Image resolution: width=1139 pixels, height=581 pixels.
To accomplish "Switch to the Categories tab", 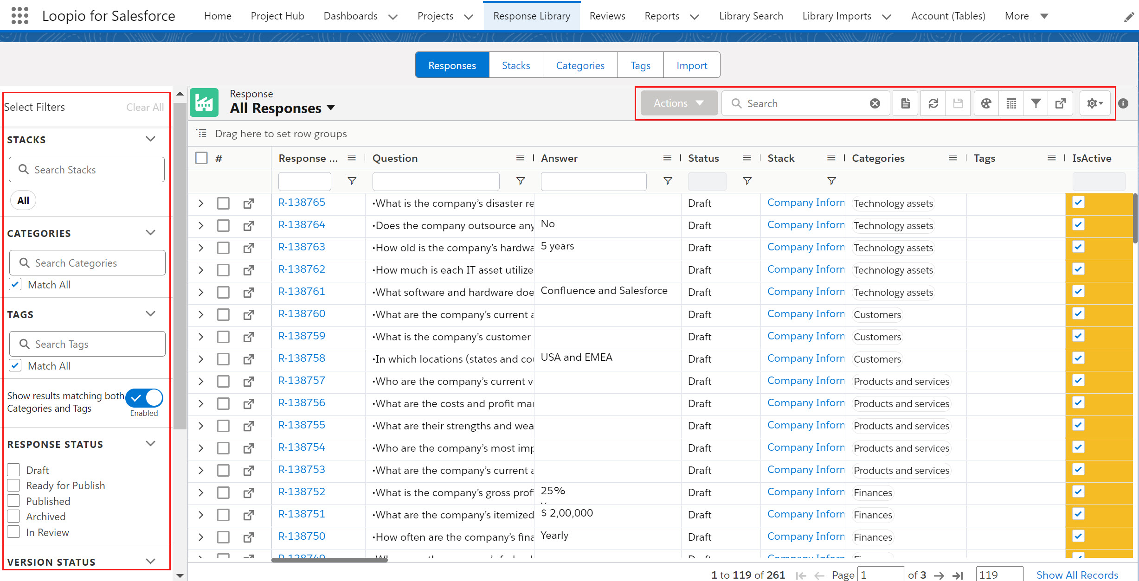I will 580,65.
